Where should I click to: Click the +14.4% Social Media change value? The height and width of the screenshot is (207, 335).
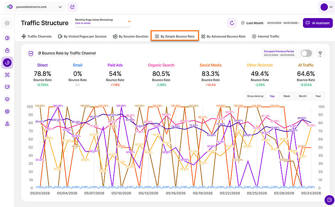pyautogui.click(x=210, y=85)
